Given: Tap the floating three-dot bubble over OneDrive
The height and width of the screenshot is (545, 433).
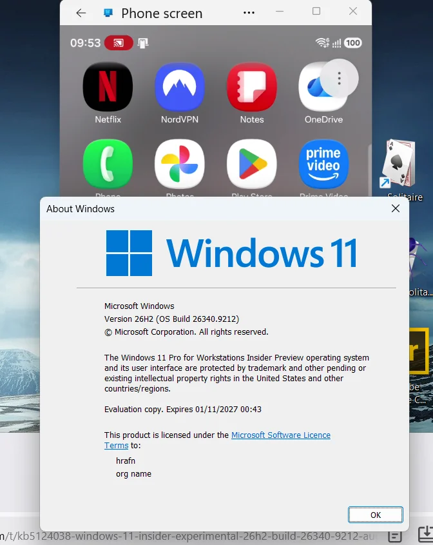Looking at the screenshot, I should (339, 78).
